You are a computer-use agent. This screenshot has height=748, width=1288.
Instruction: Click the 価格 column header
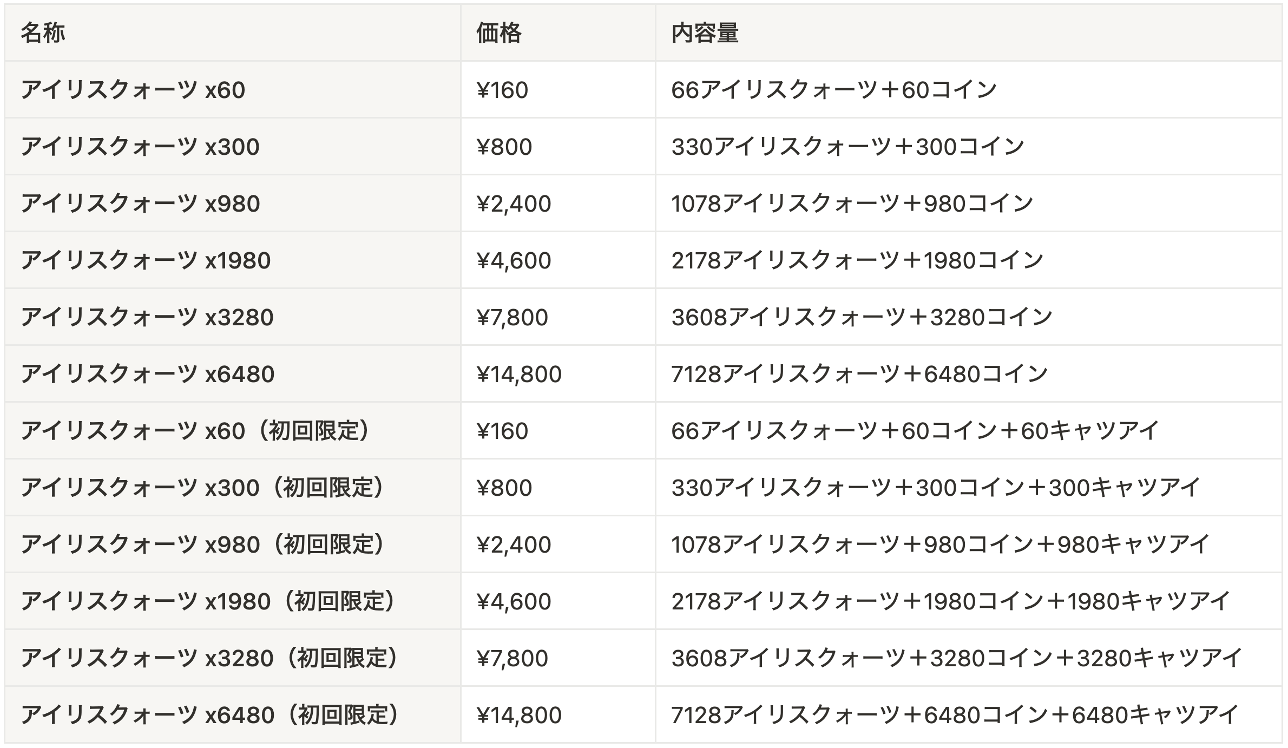(x=498, y=33)
